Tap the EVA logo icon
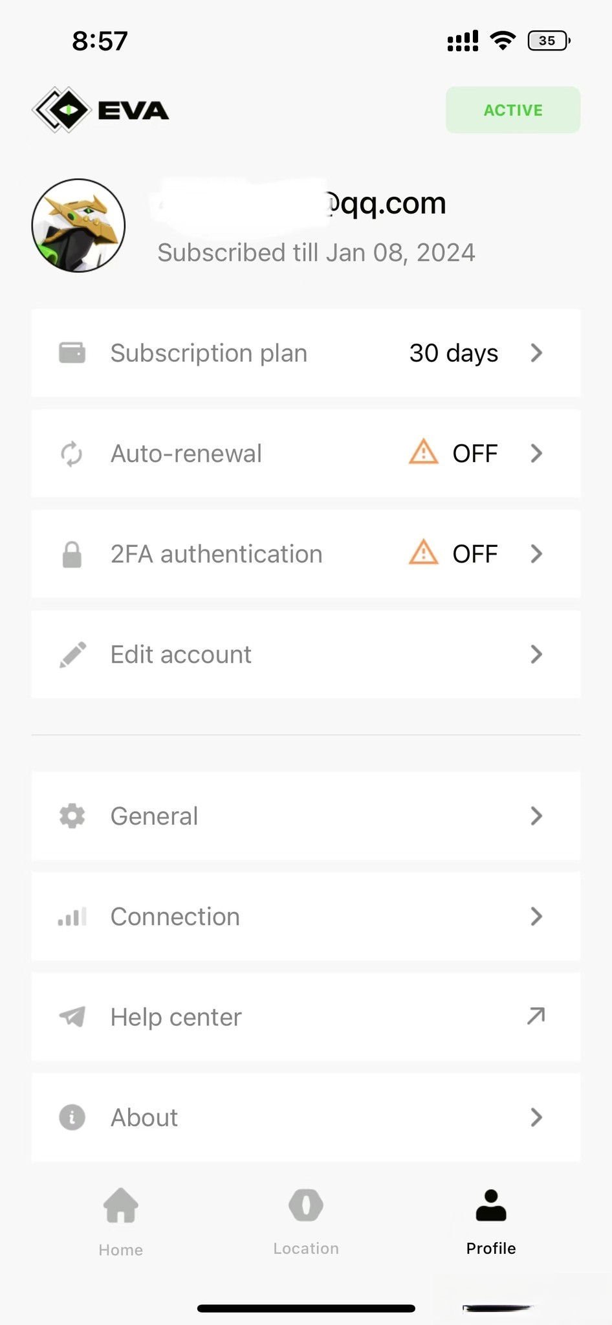612x1325 pixels. pos(61,110)
